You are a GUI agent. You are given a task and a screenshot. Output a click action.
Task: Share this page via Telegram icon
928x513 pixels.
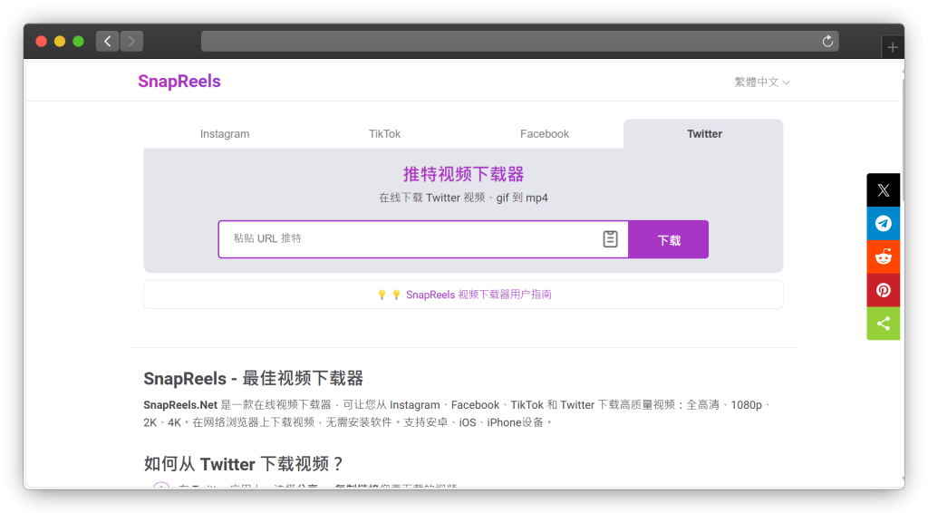pyautogui.click(x=883, y=224)
